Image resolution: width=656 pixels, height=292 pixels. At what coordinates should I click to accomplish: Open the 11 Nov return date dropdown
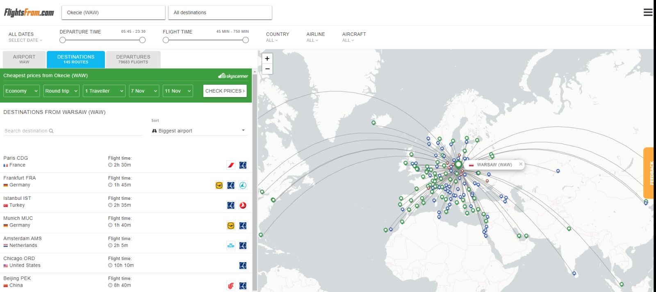pos(178,91)
